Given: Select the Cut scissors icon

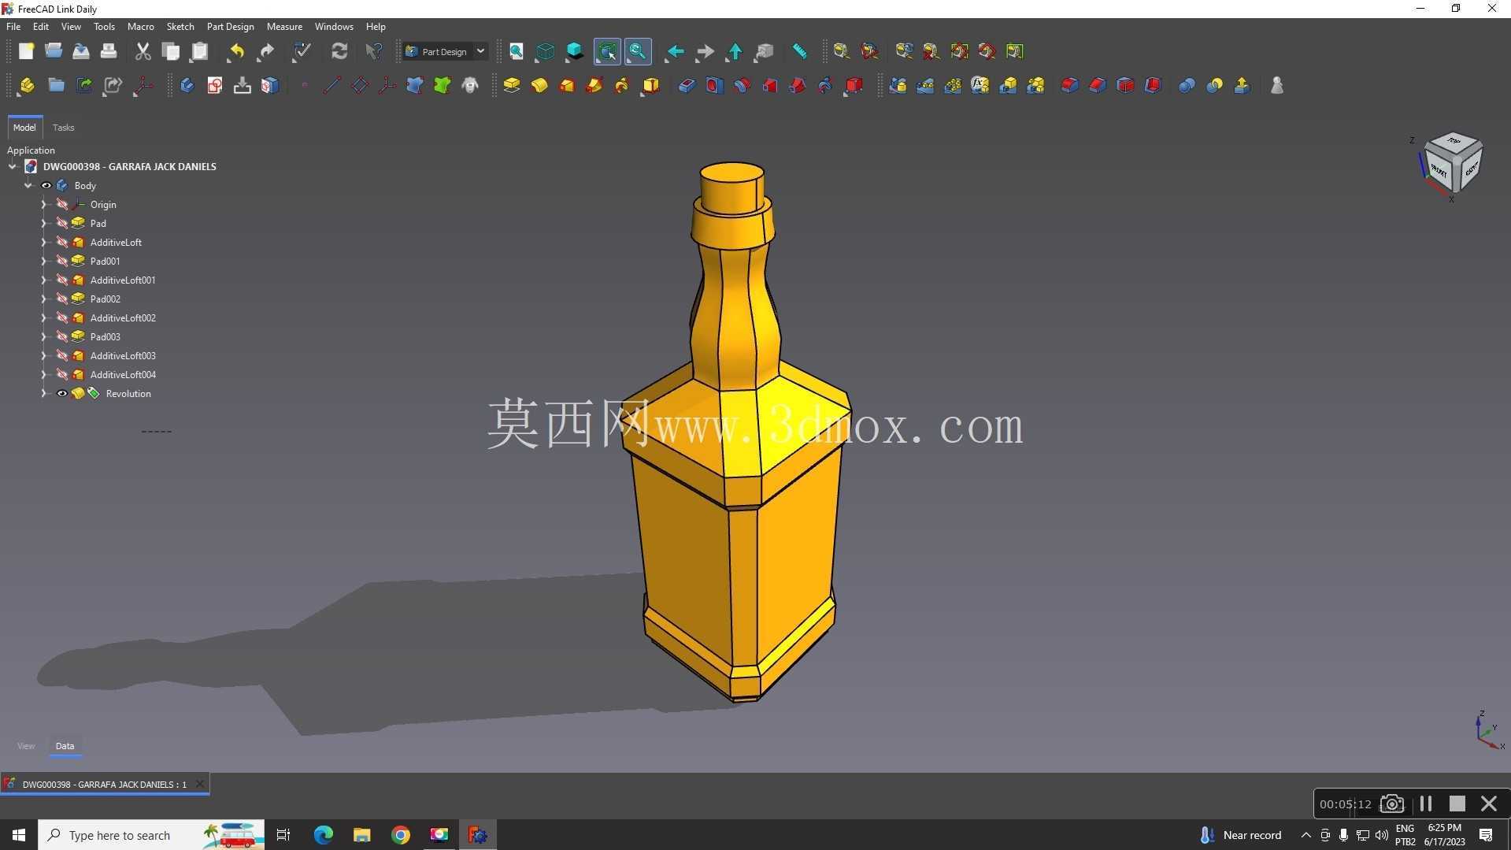Looking at the screenshot, I should click(143, 52).
